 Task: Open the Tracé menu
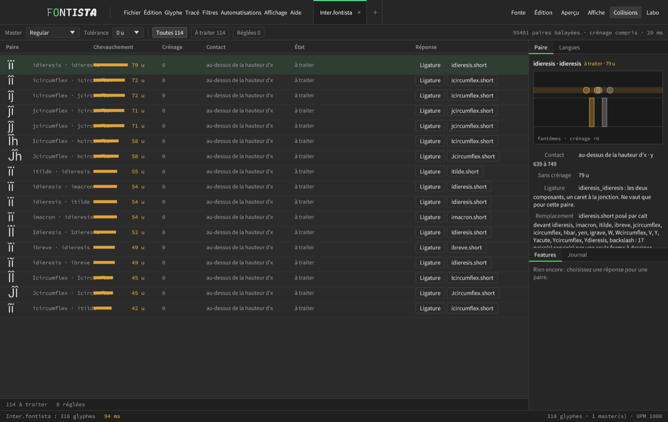pyautogui.click(x=192, y=12)
